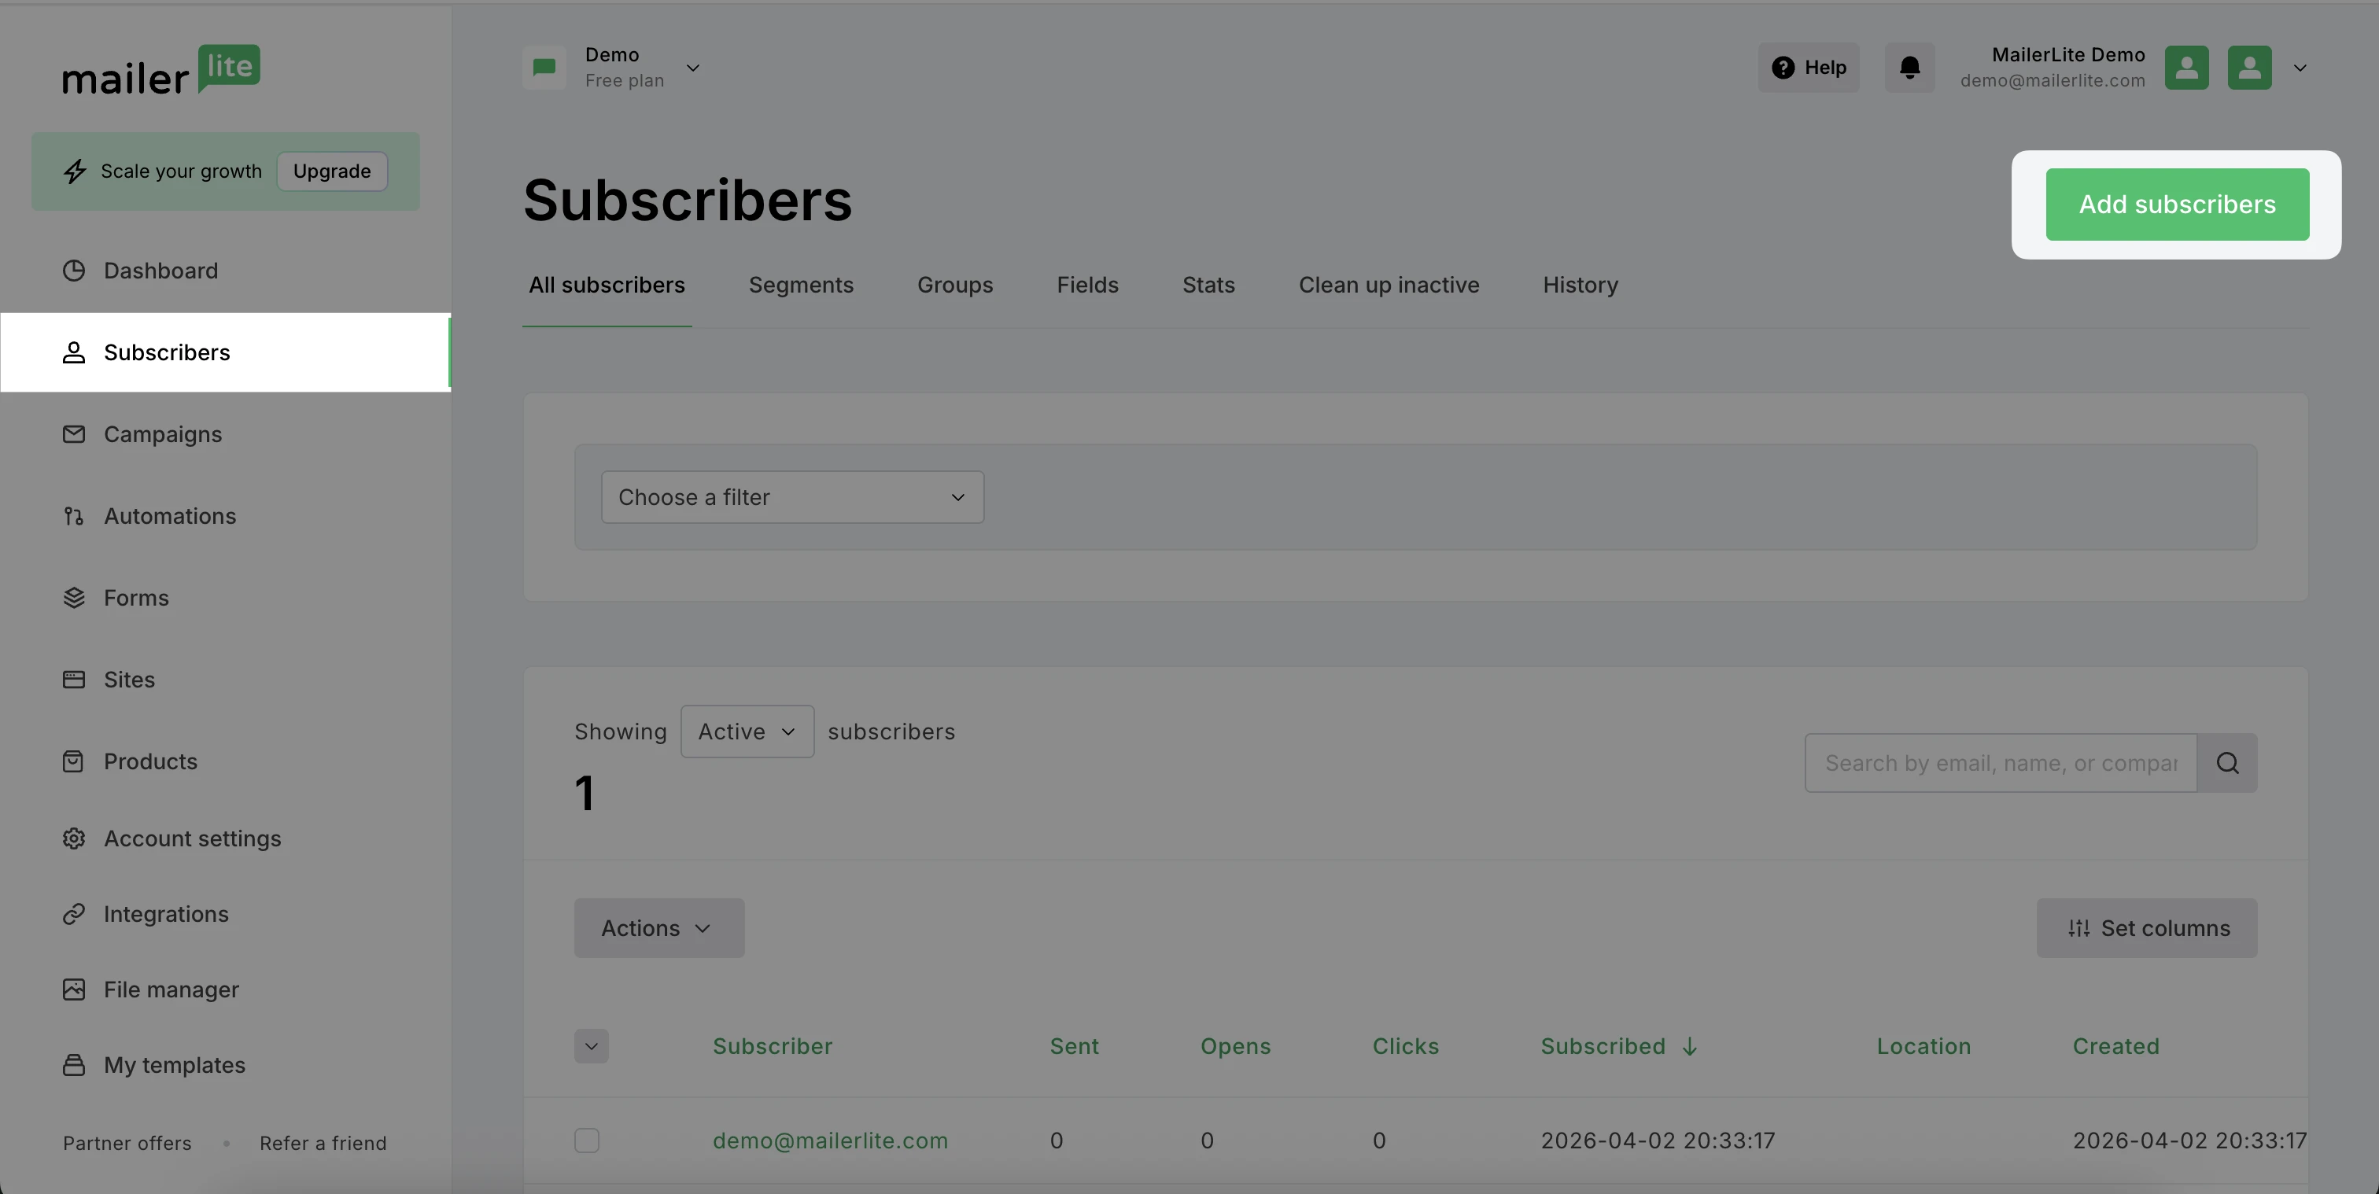Click the Help question mark button
2379x1194 pixels.
[x=1809, y=68]
